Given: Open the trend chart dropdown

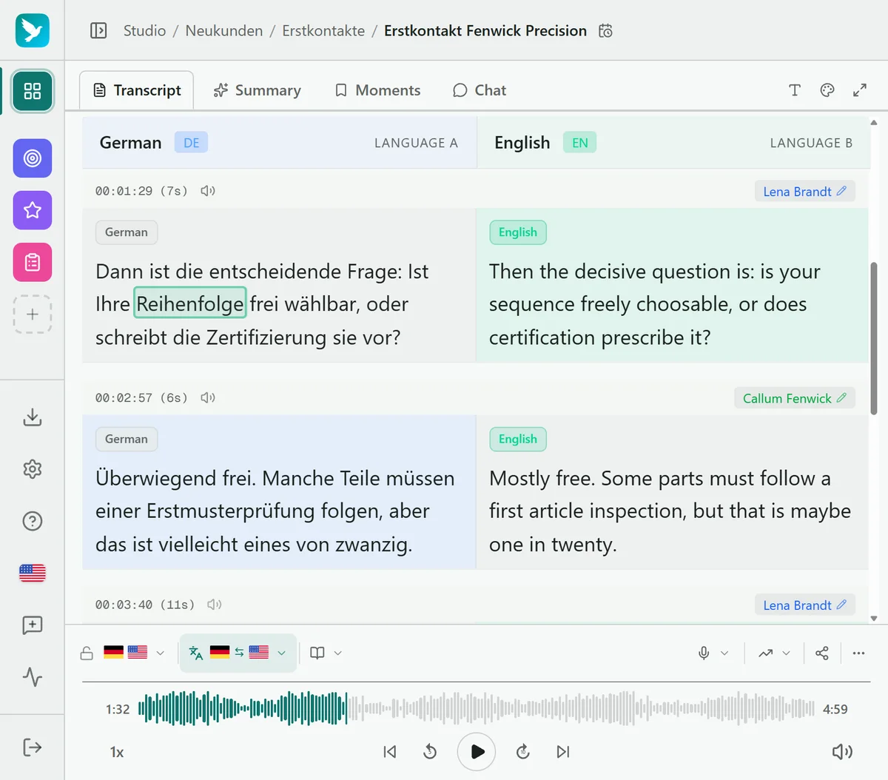Looking at the screenshot, I should tap(774, 653).
